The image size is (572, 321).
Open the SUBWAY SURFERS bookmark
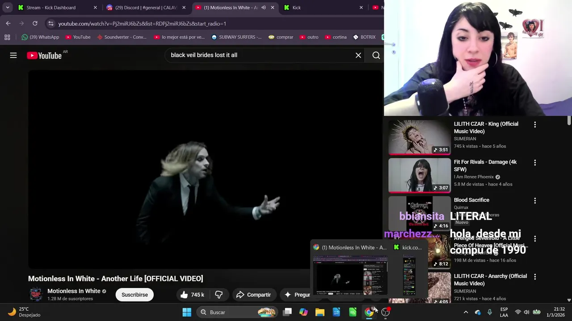click(236, 37)
